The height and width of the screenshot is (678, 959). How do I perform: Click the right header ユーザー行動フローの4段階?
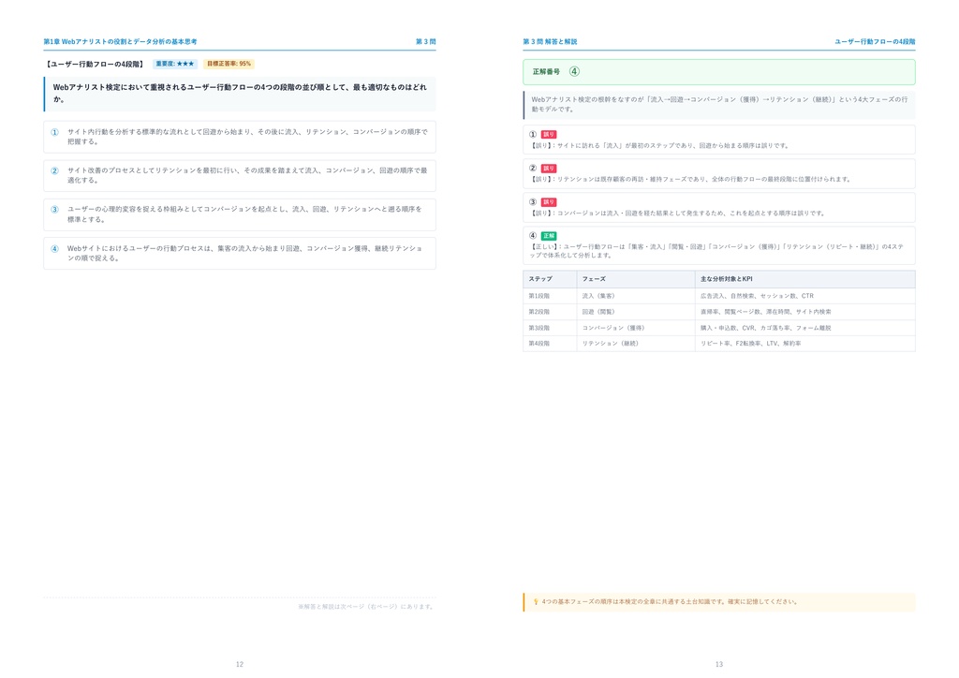[876, 41]
